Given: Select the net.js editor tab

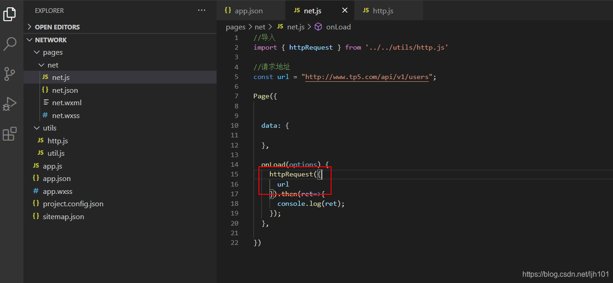Looking at the screenshot, I should tap(320, 11).
